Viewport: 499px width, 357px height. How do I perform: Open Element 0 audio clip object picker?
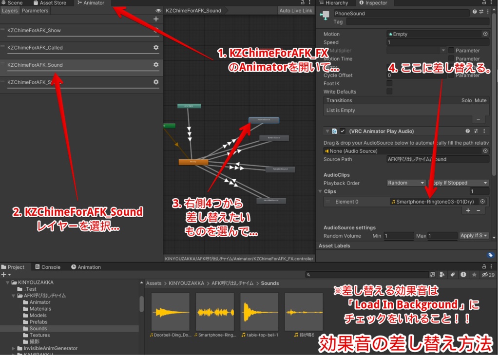[482, 202]
